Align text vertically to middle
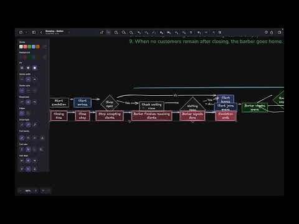 tap(28, 169)
